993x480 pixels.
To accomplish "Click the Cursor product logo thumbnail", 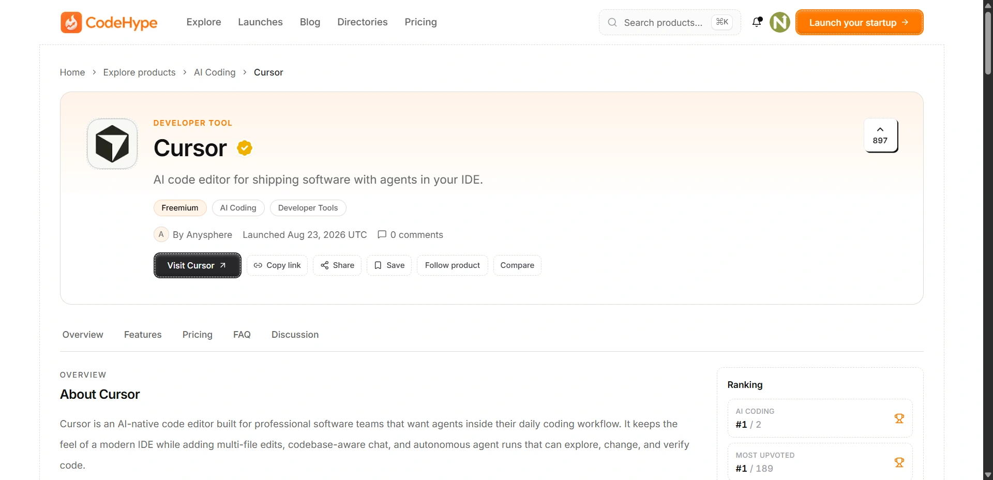I will click(112, 144).
